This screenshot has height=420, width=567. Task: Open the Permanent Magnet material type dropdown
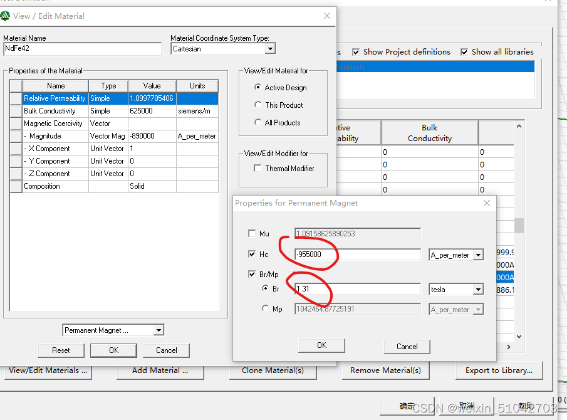coord(159,330)
